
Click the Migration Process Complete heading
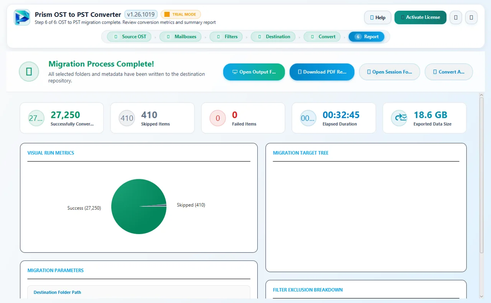(x=101, y=64)
